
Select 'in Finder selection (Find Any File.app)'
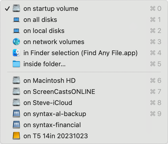pos(80,53)
